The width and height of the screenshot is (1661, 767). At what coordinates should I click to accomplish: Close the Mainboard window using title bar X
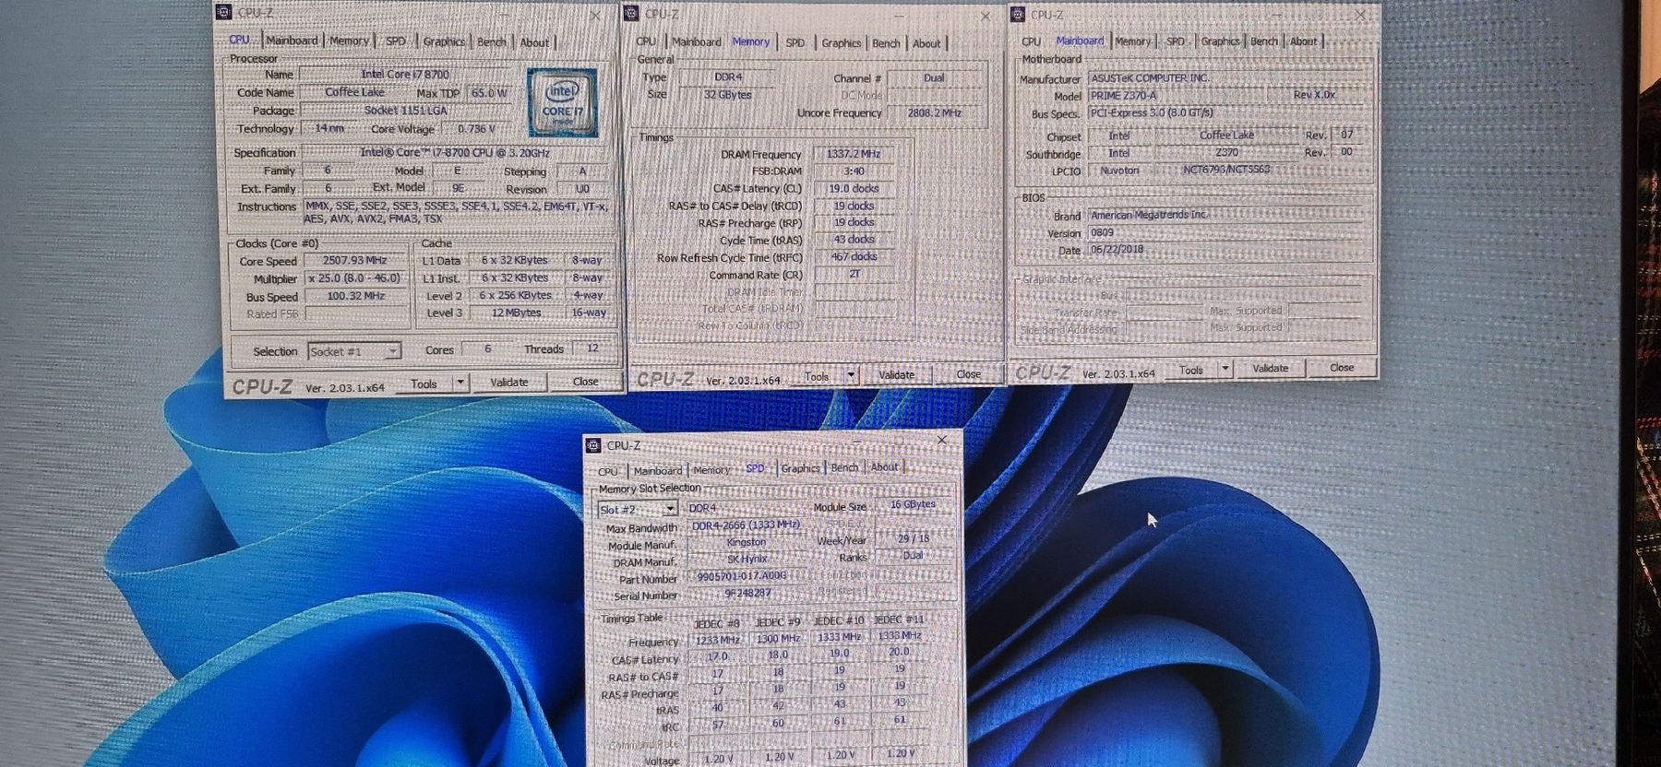tap(1360, 15)
